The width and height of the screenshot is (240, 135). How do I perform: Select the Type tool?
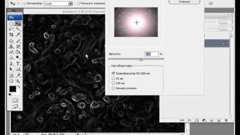pyautogui.click(x=18, y=63)
